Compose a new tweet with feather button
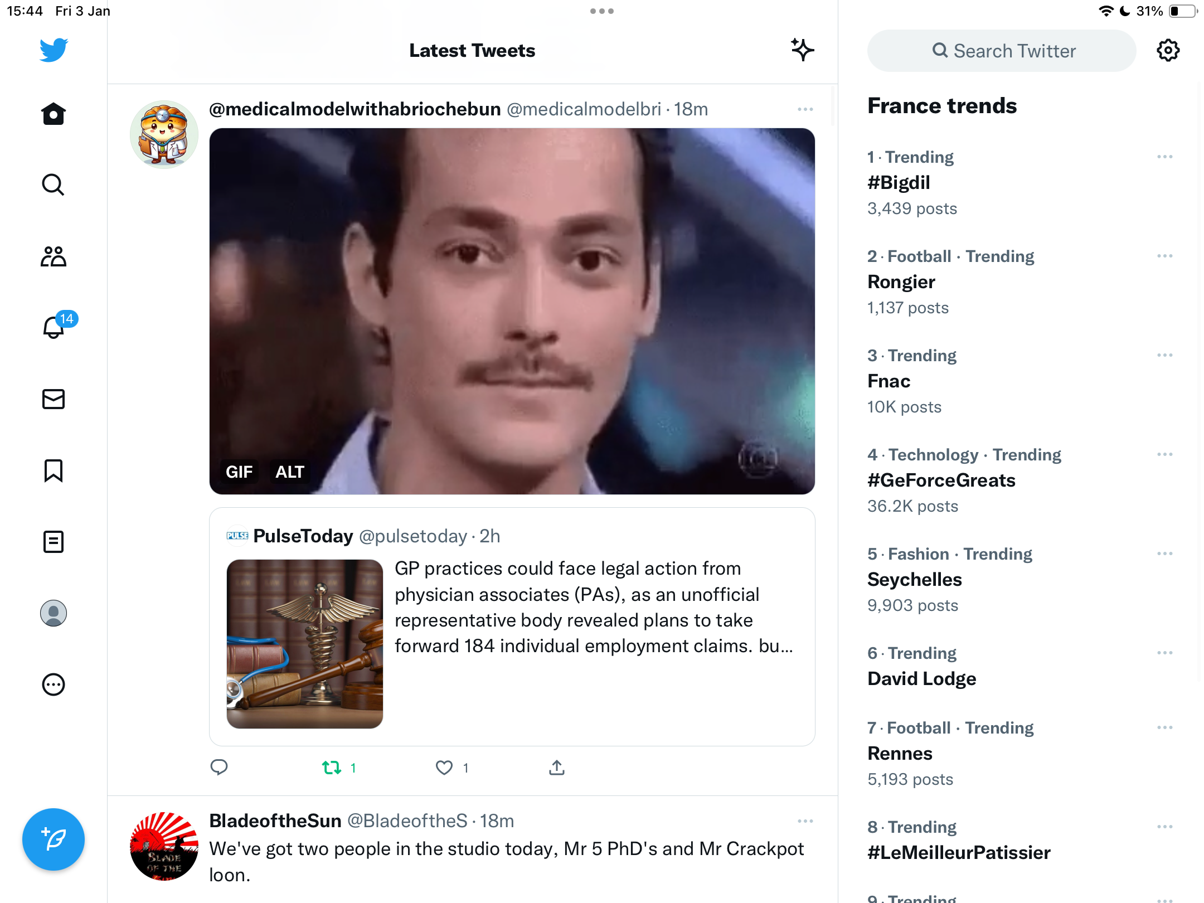The image size is (1204, 903). tap(54, 839)
